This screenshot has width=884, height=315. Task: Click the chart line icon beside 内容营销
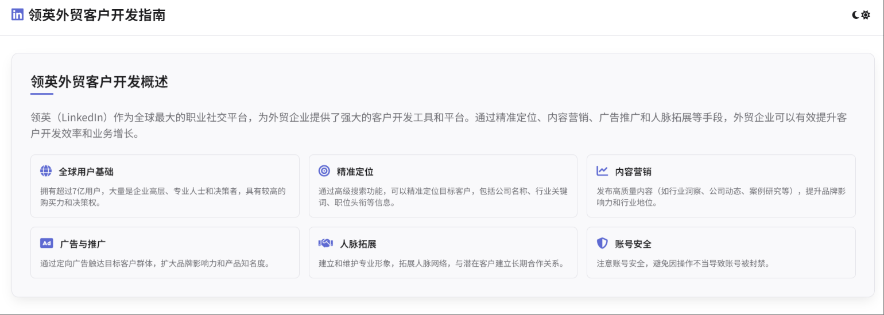[x=602, y=171]
